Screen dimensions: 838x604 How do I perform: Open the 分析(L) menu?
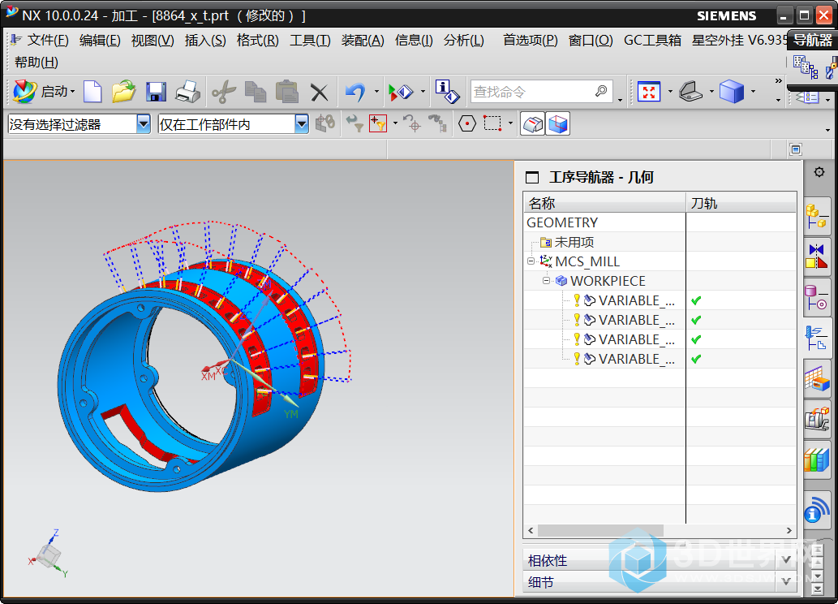[x=464, y=40]
